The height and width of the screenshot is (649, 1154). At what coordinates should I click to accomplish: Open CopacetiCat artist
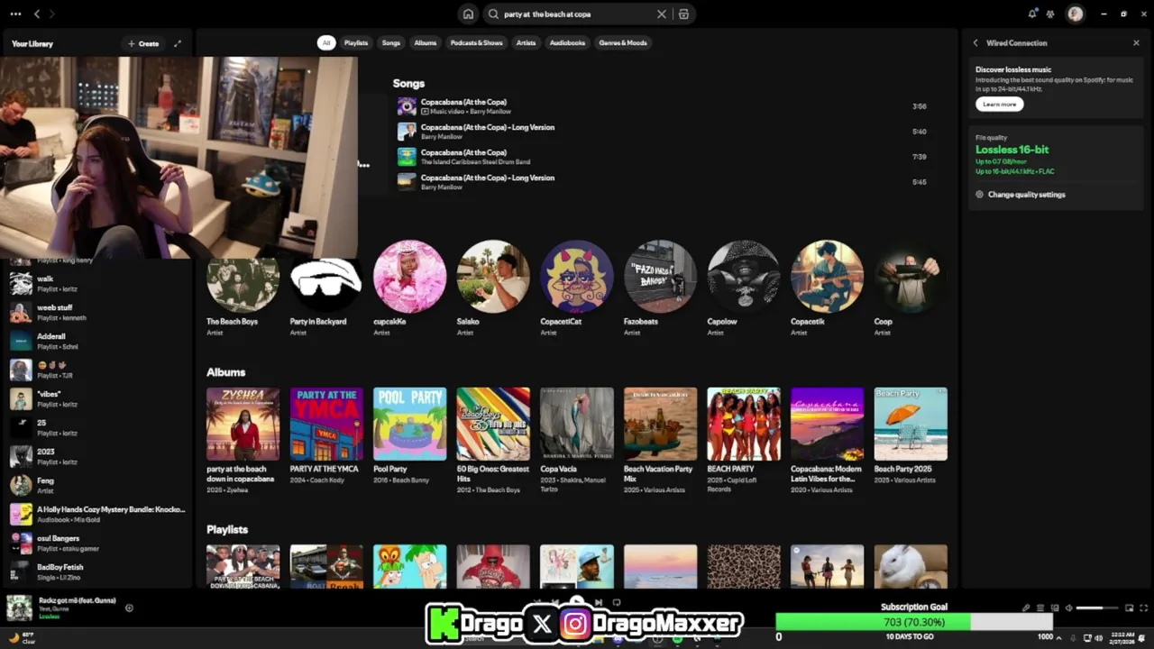pos(577,288)
